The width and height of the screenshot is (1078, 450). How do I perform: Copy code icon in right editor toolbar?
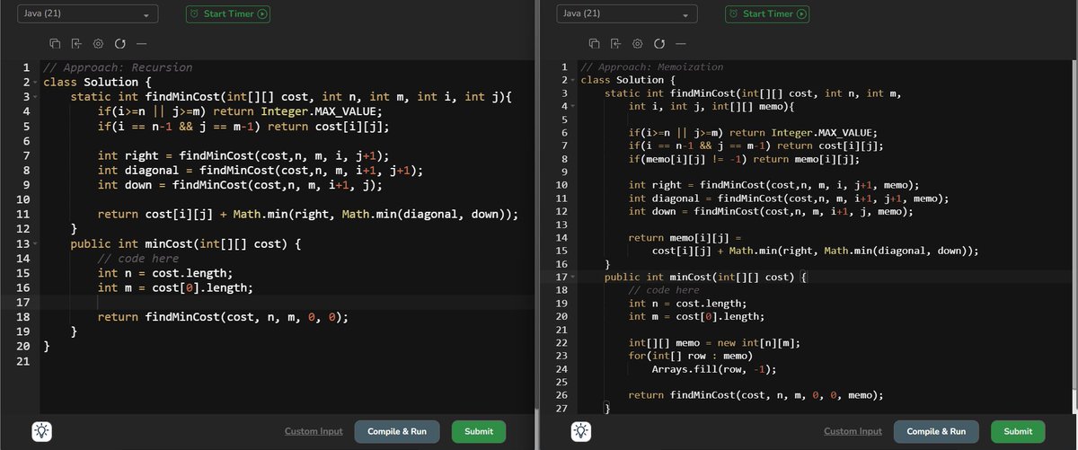594,43
